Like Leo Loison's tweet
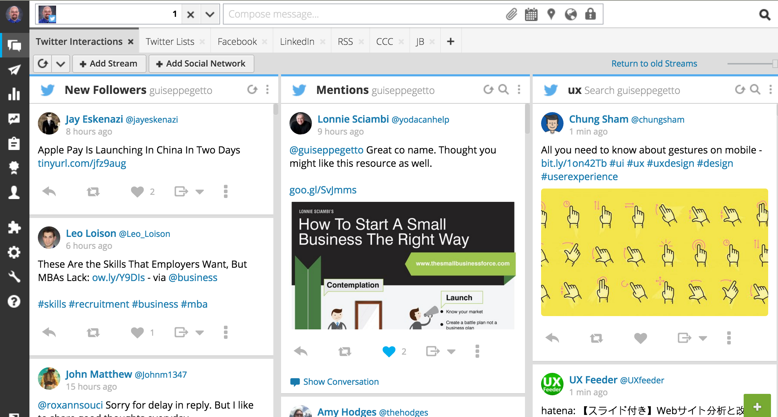778x417 pixels. pyautogui.click(x=137, y=333)
